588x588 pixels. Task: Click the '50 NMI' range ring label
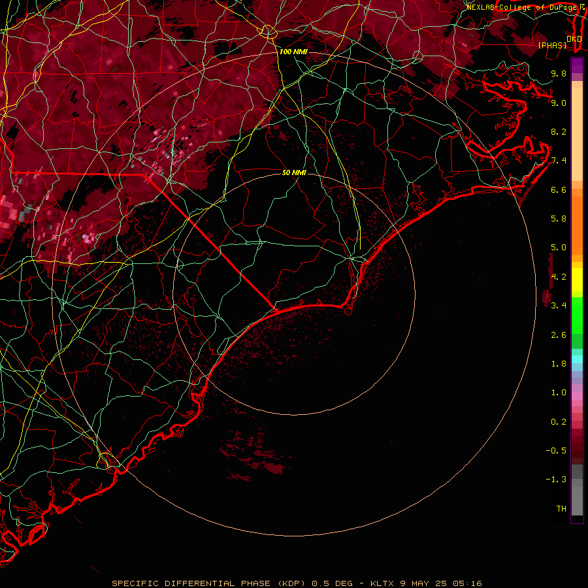(x=294, y=172)
